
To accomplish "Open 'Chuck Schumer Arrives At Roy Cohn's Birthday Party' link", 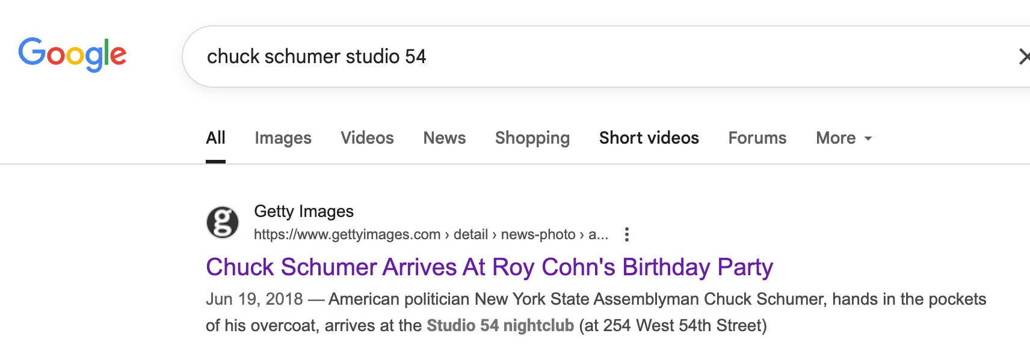I will [x=489, y=267].
